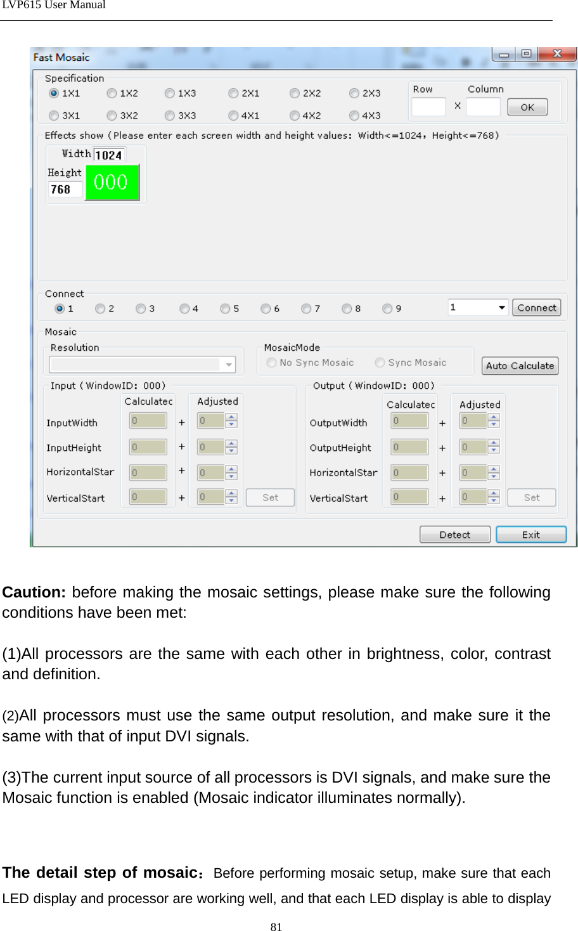Choose the 4X2 layout radio button
This screenshot has height=931, width=578.
pos(295,115)
